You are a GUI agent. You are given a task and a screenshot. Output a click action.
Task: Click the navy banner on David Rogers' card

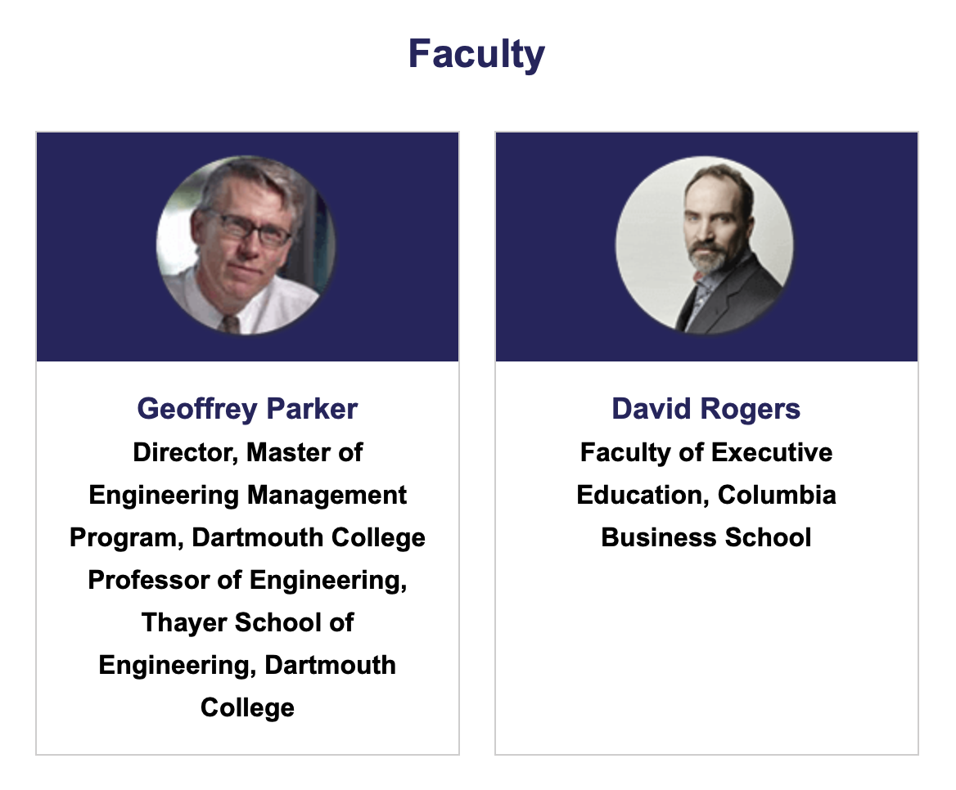tap(859, 245)
